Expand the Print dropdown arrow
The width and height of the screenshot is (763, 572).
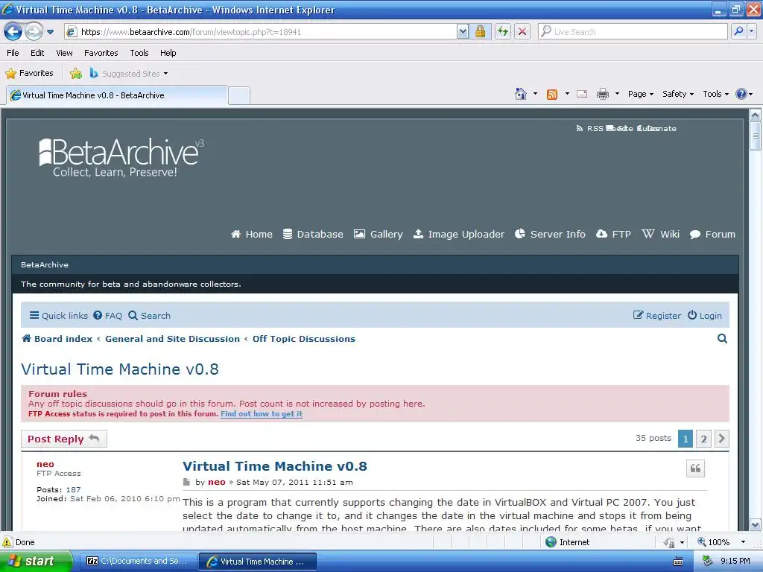coord(617,94)
